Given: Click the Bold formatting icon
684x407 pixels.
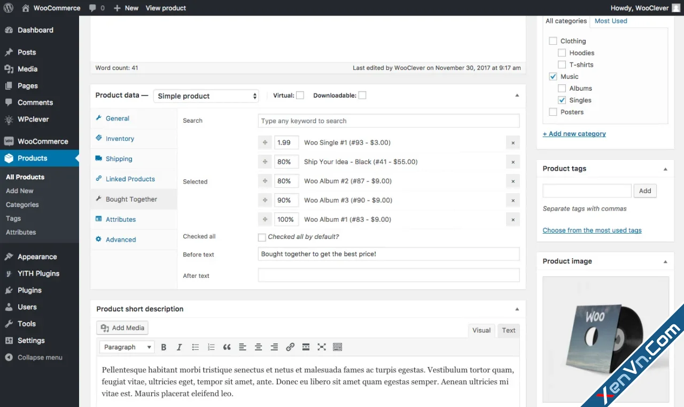Looking at the screenshot, I should click(164, 347).
